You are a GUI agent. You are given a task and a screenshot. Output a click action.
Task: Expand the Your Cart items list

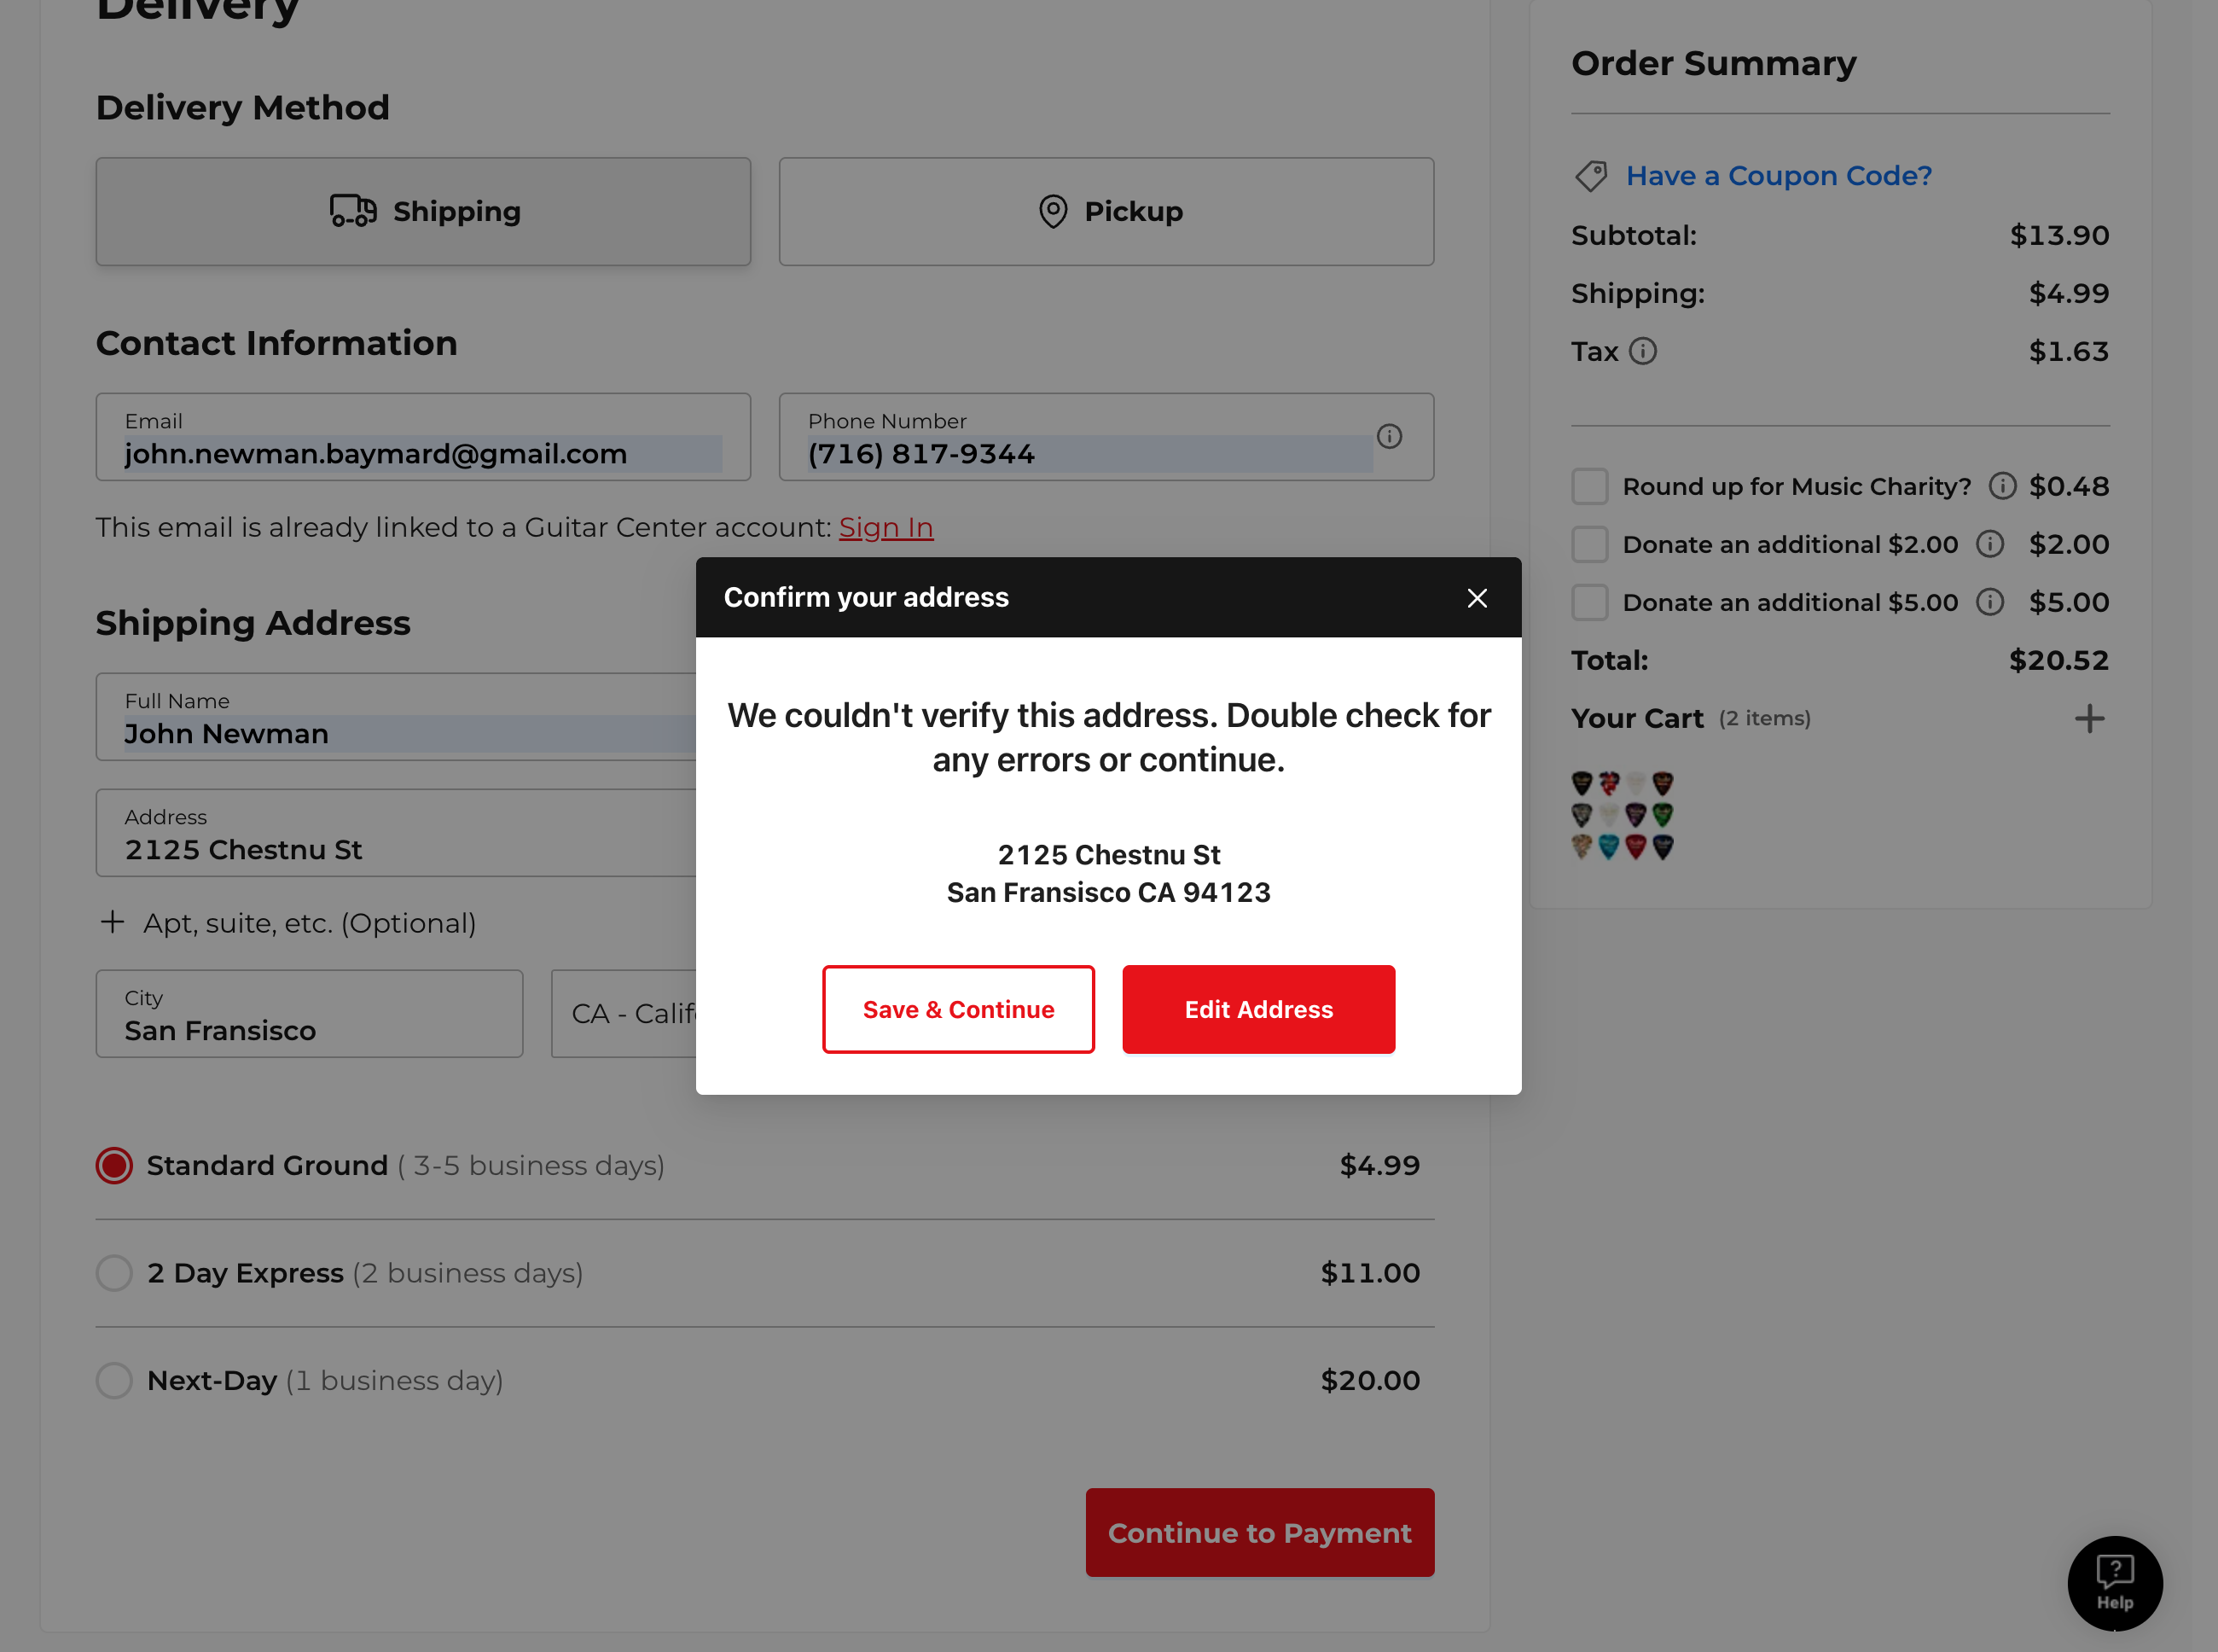(x=2088, y=718)
